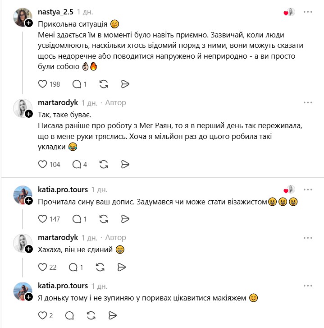Open katia.pro.tours profile from last comment
Screen dimensions: 324x328
(63, 286)
